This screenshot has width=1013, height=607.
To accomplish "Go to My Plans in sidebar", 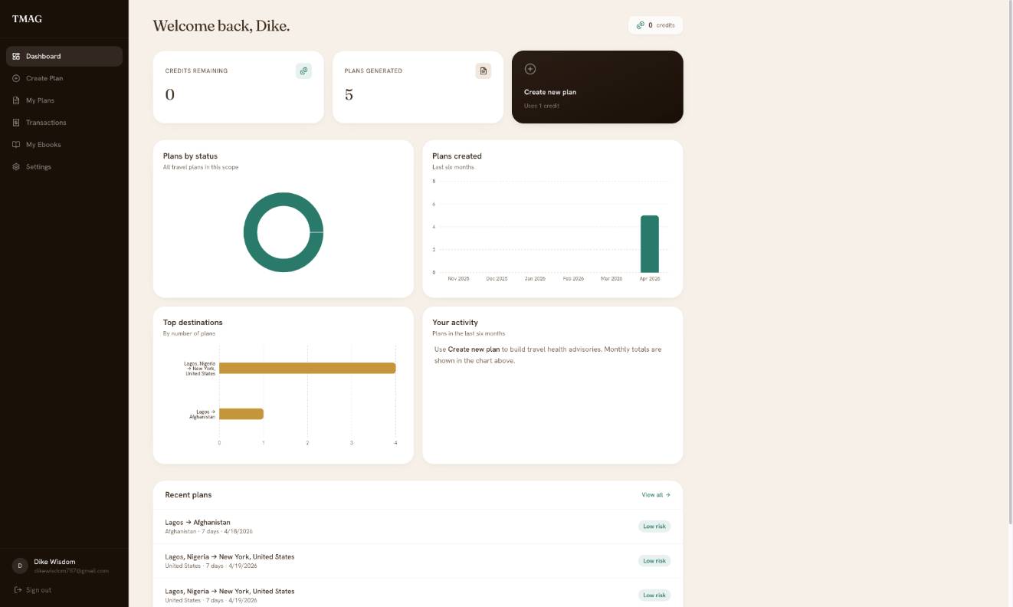I will 64,100.
